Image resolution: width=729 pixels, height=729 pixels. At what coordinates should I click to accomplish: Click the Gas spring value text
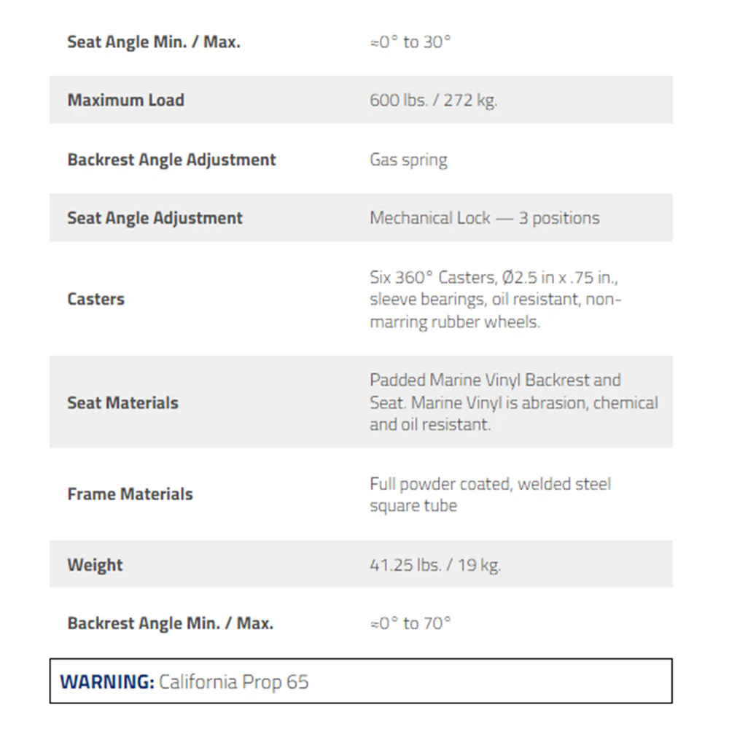[x=409, y=160]
